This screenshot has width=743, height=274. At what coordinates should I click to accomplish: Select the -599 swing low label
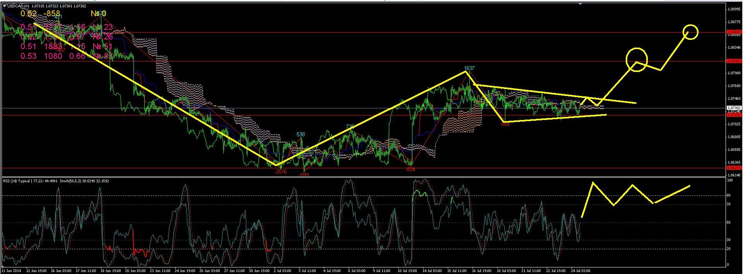(x=304, y=175)
